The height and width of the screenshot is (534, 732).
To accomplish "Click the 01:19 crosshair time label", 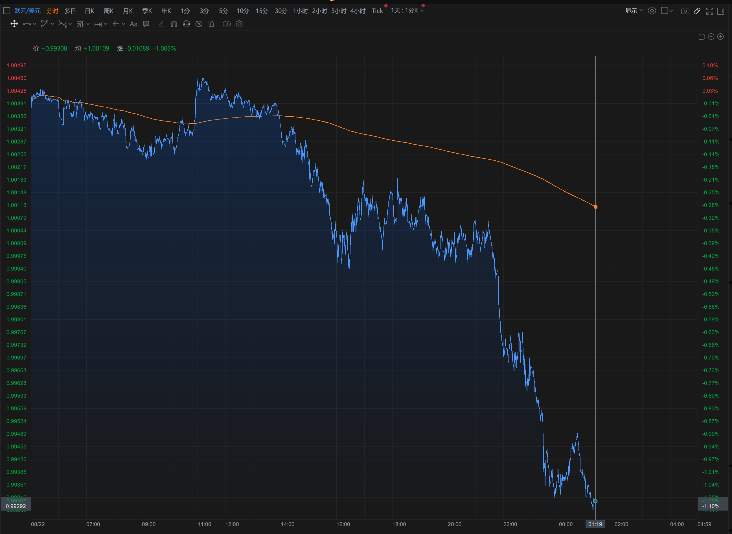I will (x=595, y=524).
